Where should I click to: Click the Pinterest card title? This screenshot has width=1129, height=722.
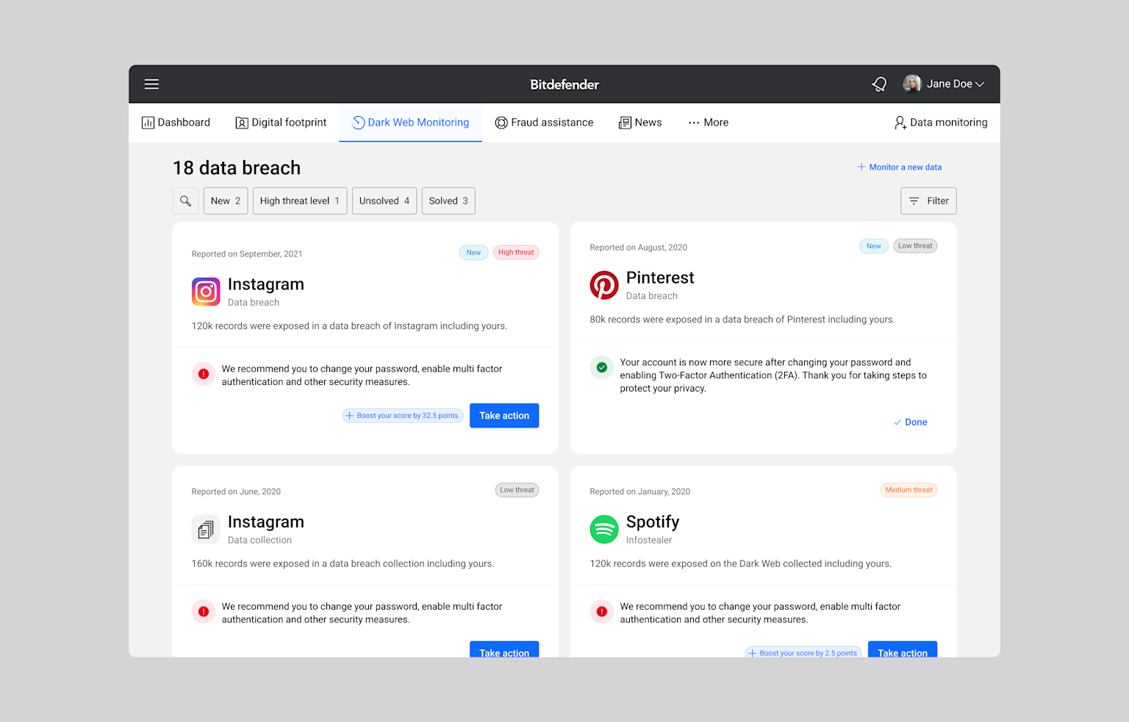click(x=660, y=278)
